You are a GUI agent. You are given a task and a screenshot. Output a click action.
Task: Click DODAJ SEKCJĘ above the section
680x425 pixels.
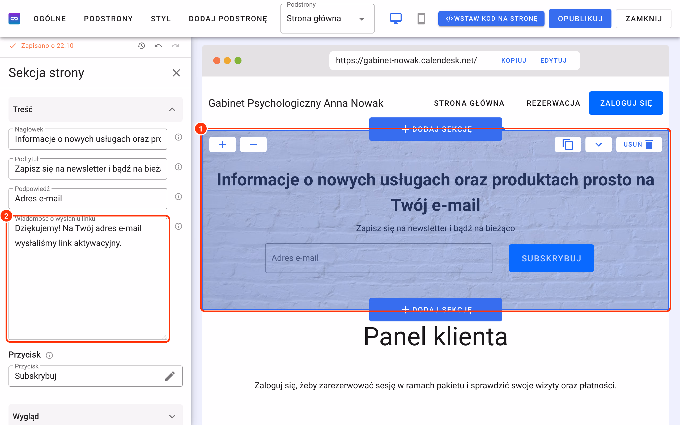click(435, 129)
